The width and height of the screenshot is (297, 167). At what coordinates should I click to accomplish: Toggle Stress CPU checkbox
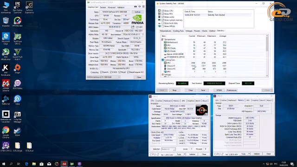(x=162, y=11)
